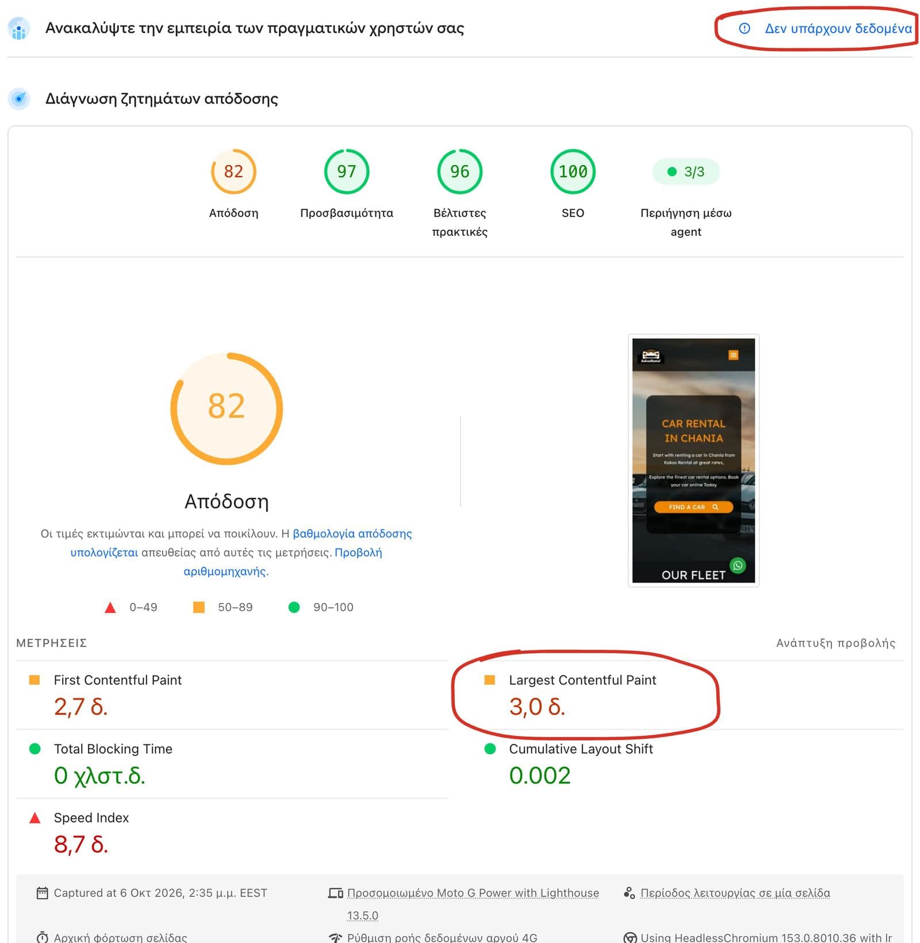Click the orange square beside First Contentful Paint
The height and width of the screenshot is (943, 920).
click(x=34, y=680)
